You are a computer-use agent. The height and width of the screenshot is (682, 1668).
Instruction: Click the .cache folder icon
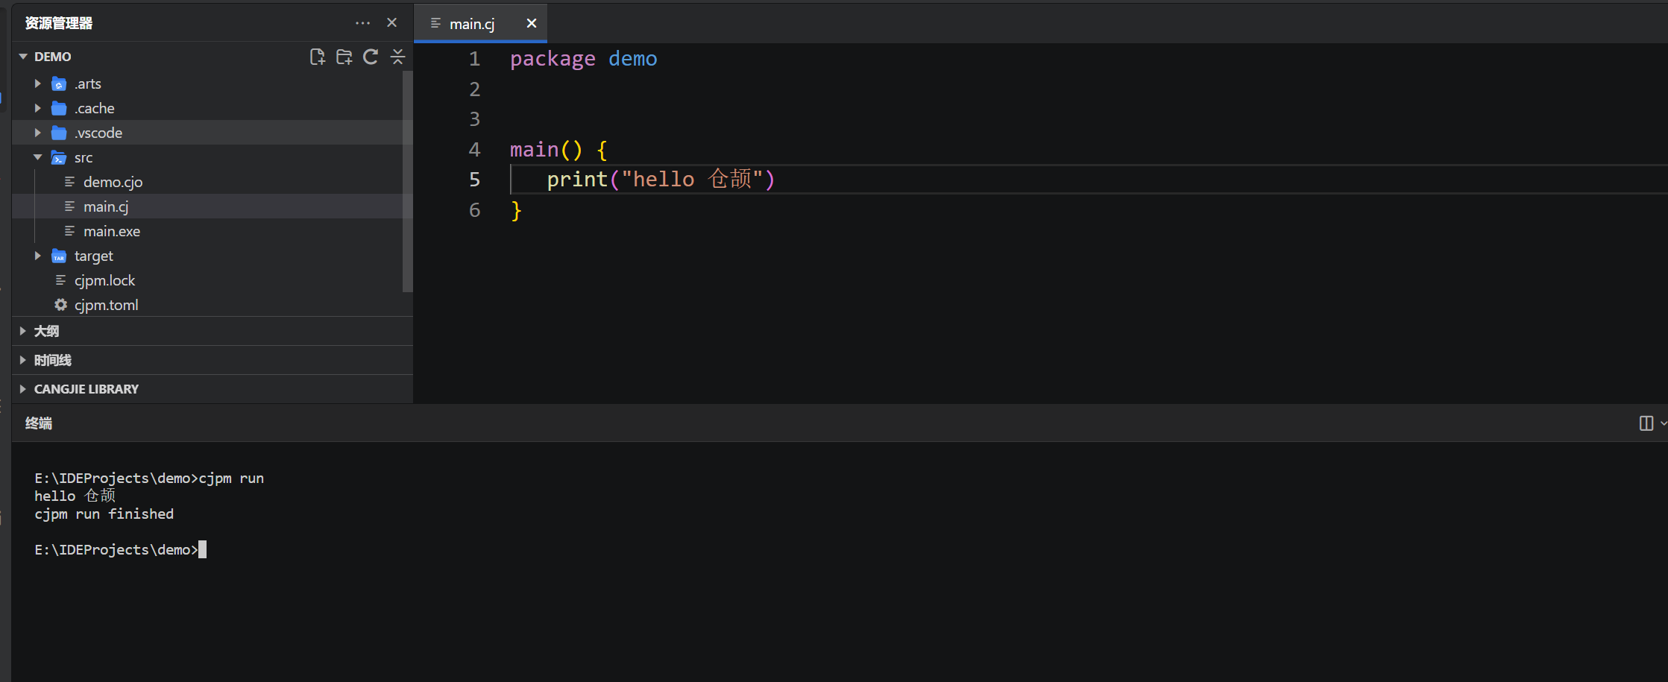click(x=59, y=109)
